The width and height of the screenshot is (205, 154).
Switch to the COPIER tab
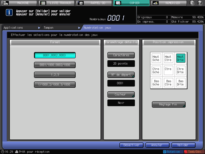(132, 3)
